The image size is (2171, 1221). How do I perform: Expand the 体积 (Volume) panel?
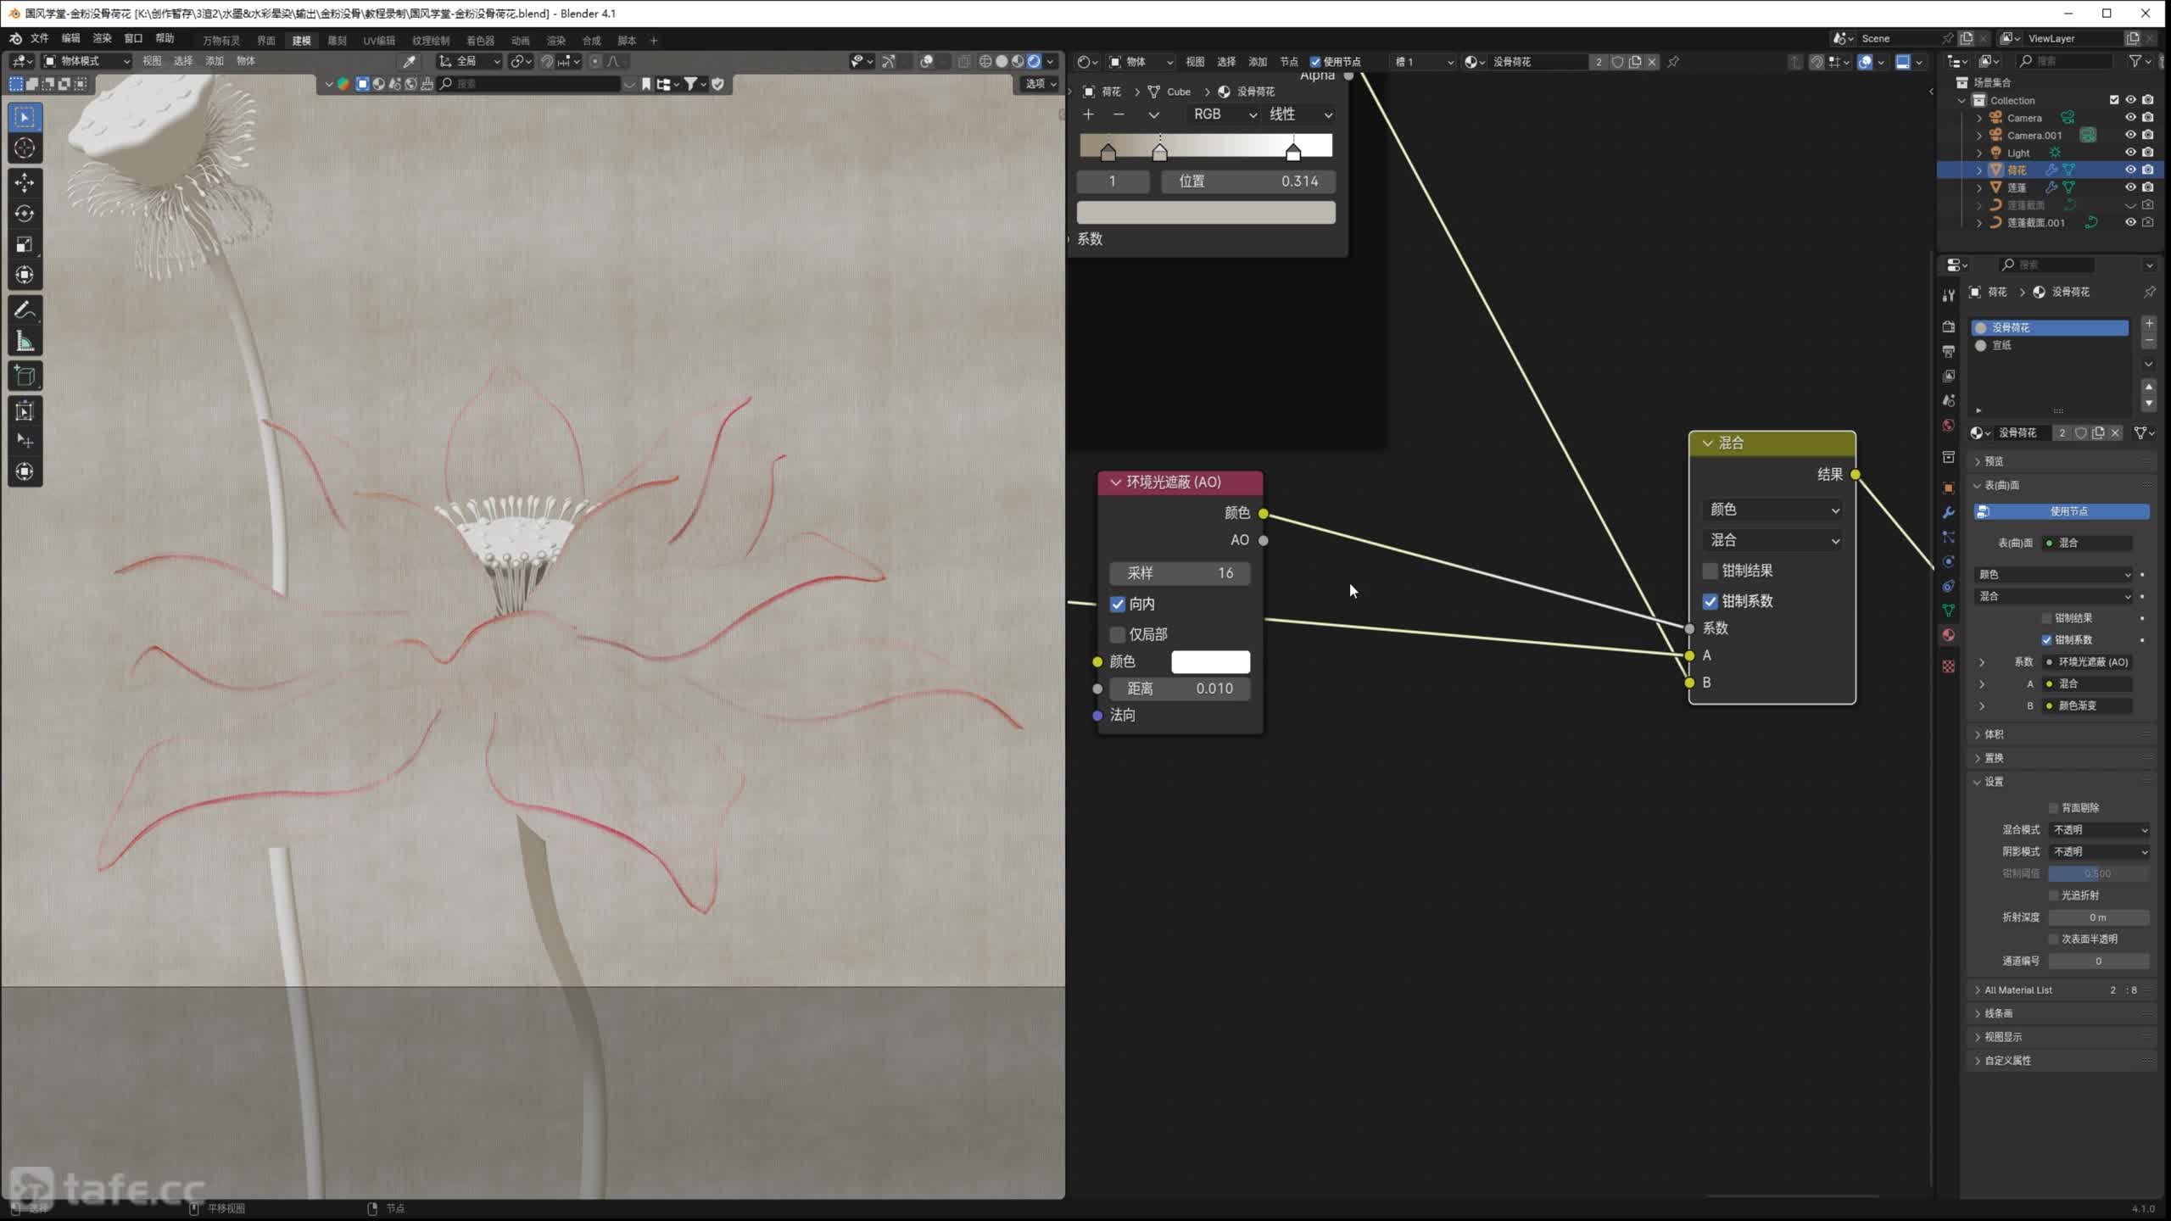1994,734
